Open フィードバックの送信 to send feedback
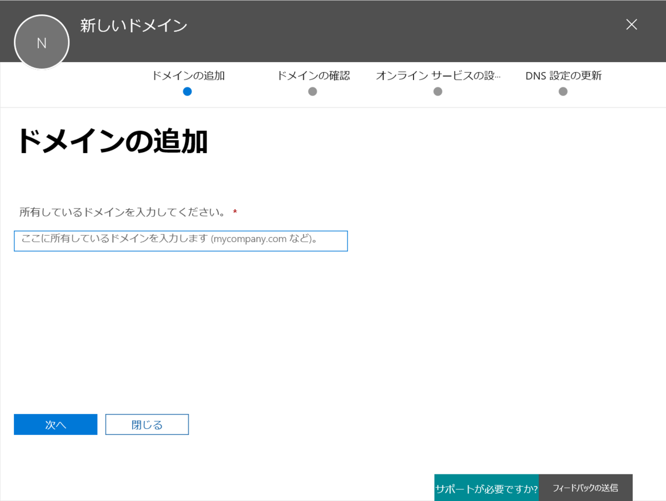Image resolution: width=666 pixels, height=501 pixels. (586, 488)
